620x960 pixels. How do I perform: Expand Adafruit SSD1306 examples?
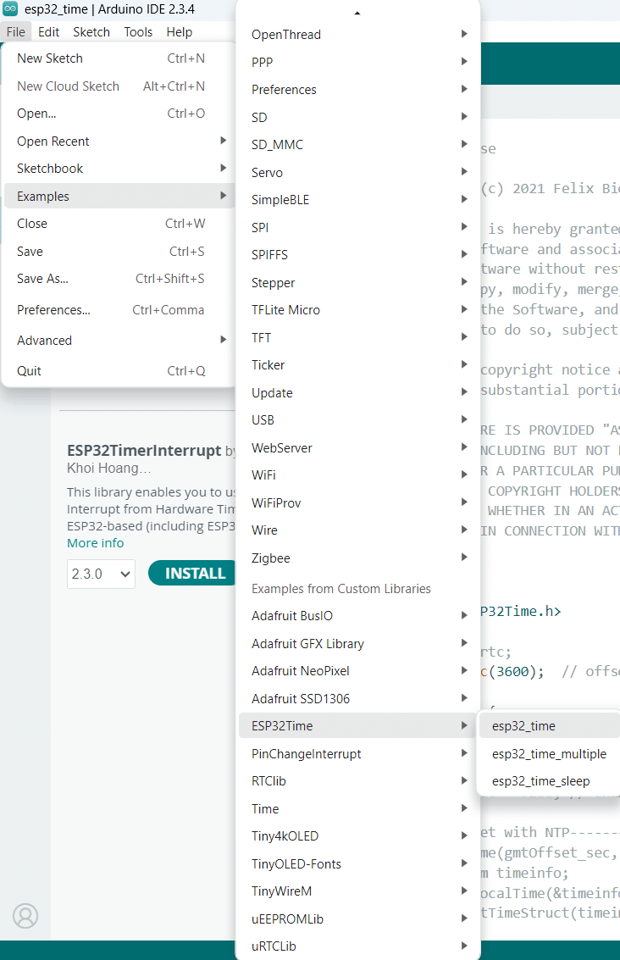click(x=357, y=698)
